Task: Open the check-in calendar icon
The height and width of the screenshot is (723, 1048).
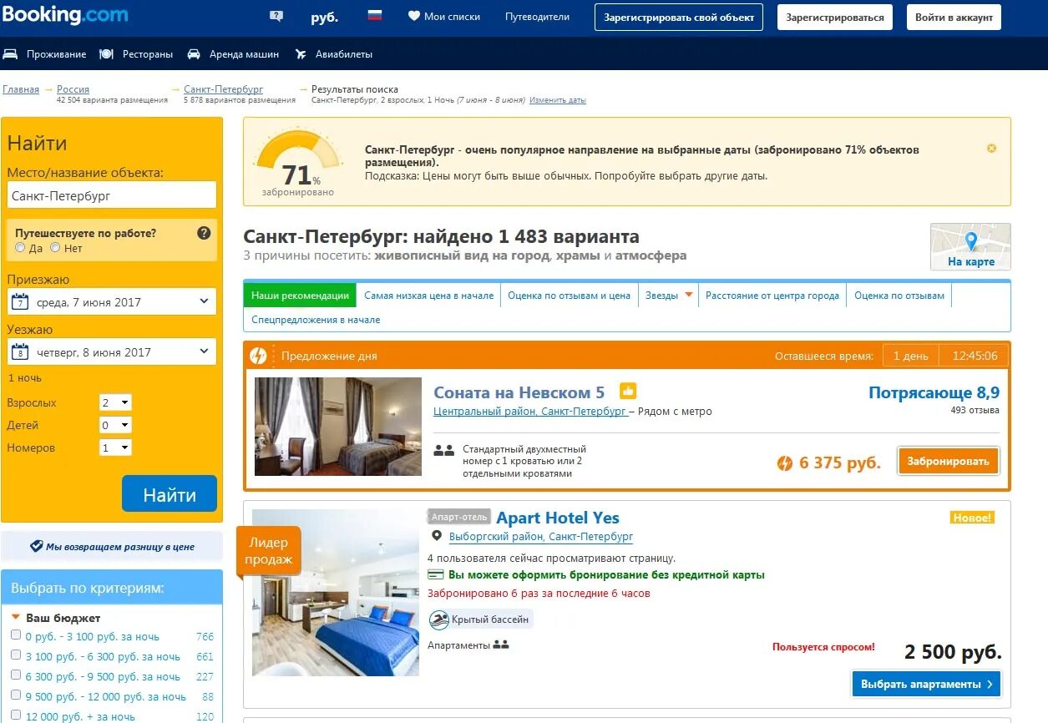Action: (21, 301)
